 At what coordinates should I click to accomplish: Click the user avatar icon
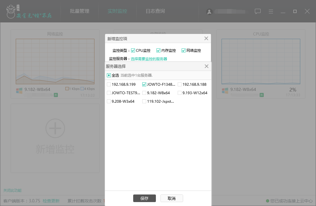pos(209,12)
